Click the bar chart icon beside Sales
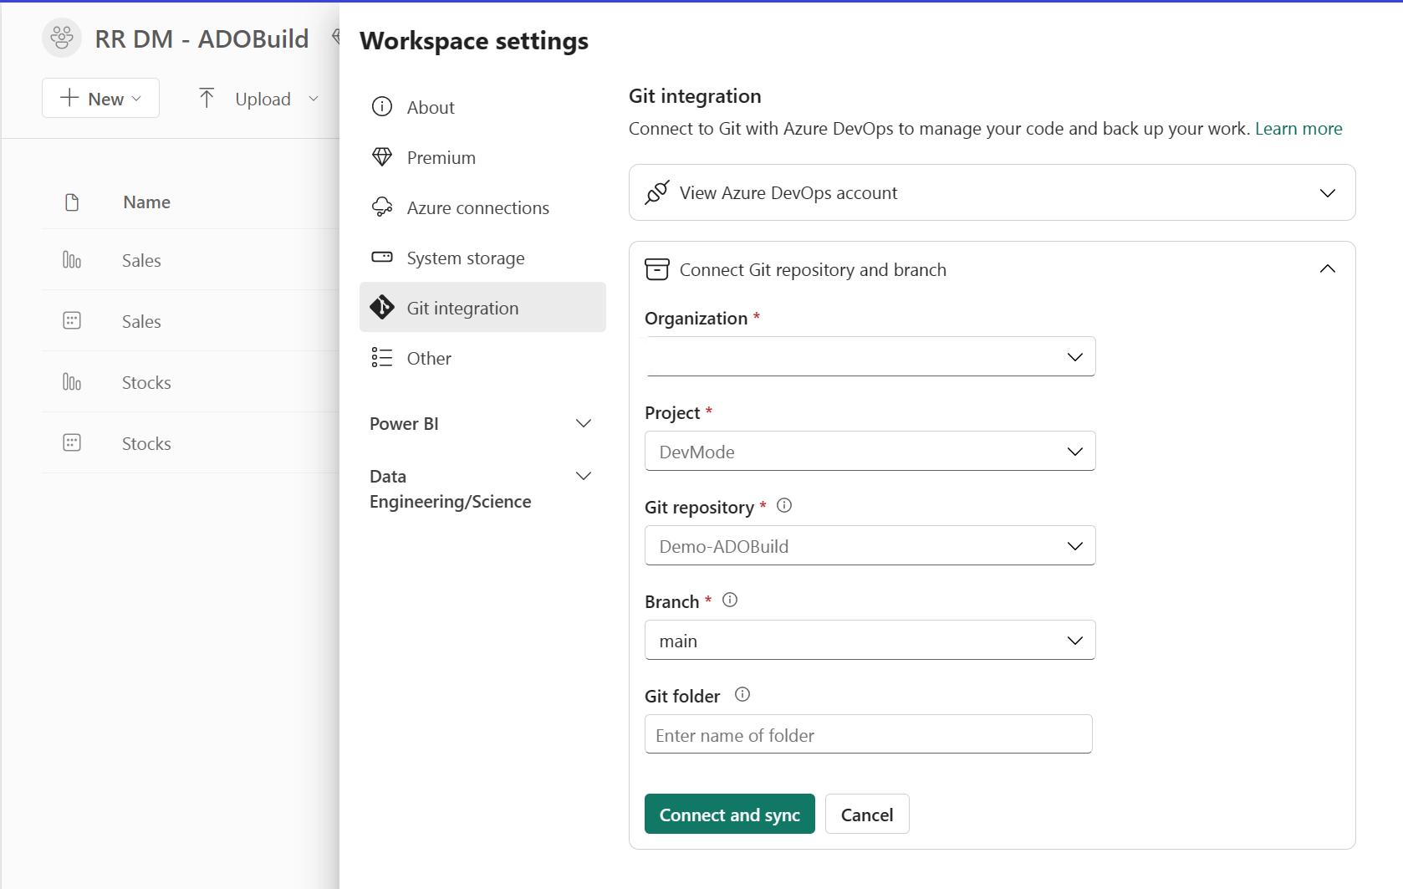Screen dimensions: 1403x889 [72, 259]
